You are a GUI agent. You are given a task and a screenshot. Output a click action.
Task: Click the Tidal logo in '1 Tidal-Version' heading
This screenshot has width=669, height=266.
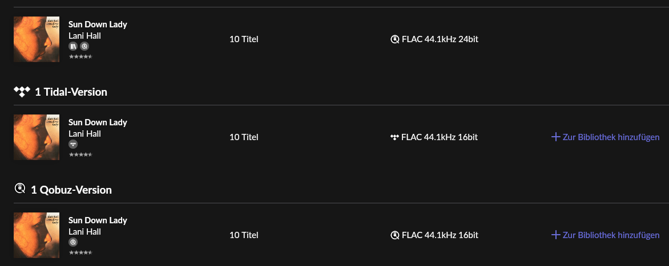click(22, 92)
